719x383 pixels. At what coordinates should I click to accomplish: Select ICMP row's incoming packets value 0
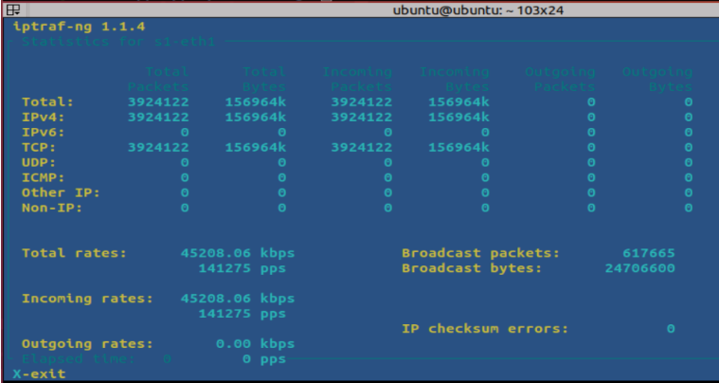coord(388,177)
